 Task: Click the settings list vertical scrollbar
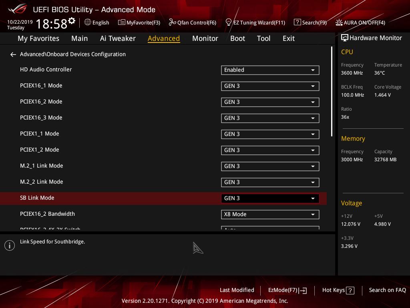[x=332, y=91]
